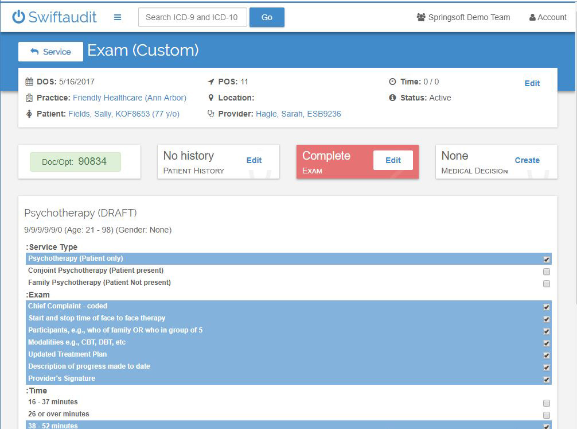Click the stethoscope icon beside Provider
The height and width of the screenshot is (429, 577).
pos(211,114)
